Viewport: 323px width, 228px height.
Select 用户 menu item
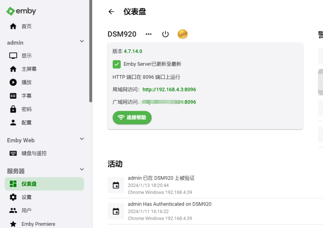tap(44, 210)
